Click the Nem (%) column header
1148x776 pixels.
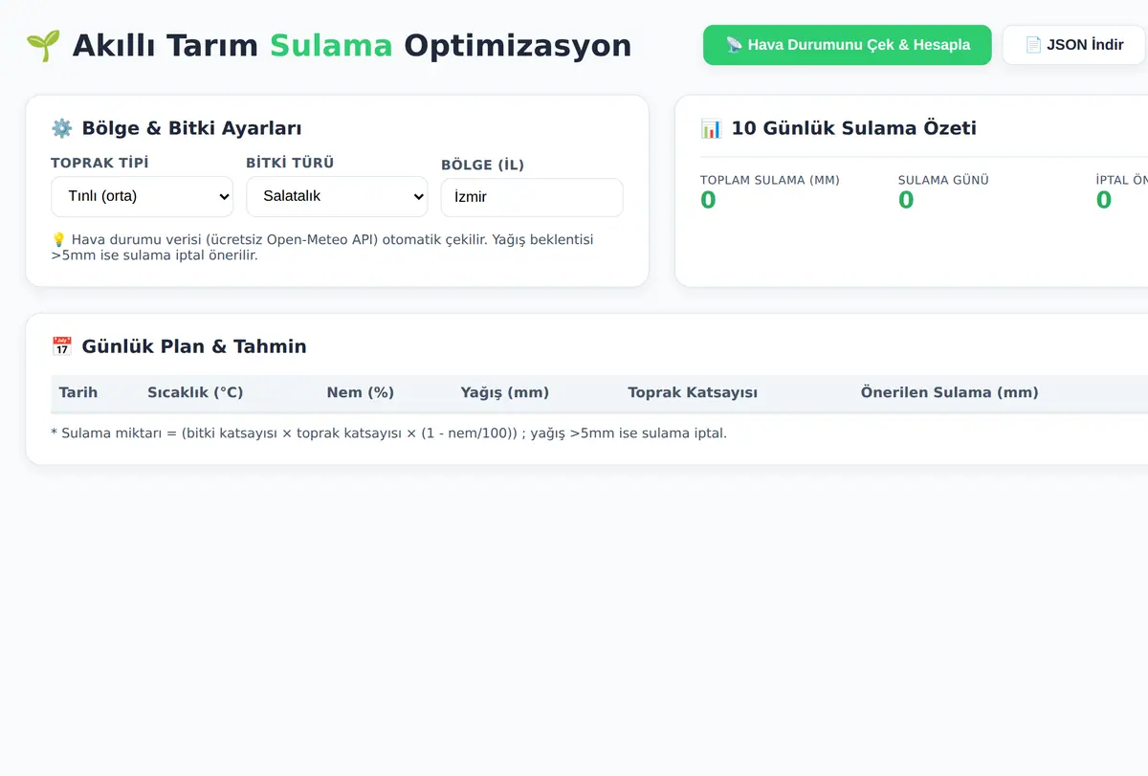point(361,392)
